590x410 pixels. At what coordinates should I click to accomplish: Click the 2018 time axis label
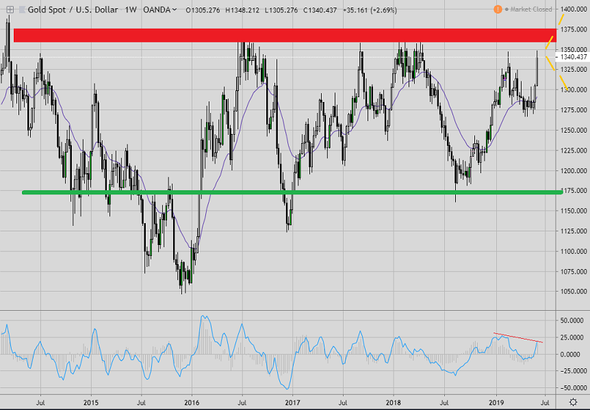[x=394, y=403]
